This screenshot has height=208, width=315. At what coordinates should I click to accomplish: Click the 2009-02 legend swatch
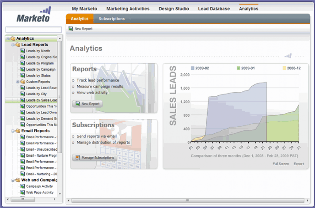(193, 68)
